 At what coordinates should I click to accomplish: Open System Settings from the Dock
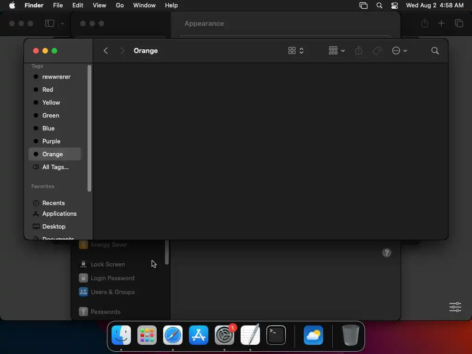pyautogui.click(x=224, y=335)
